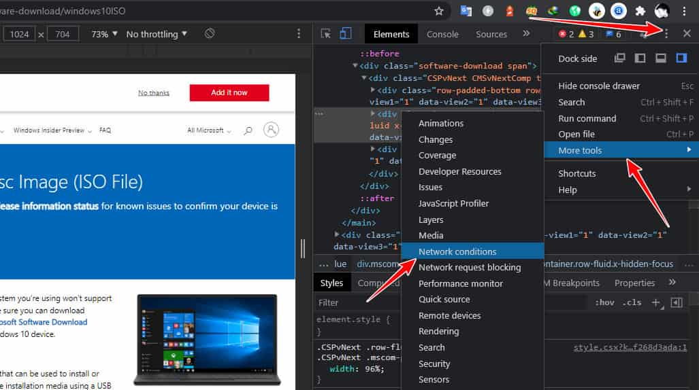Switch to the Console tab
Viewport: 699px width, 390px height.
(x=442, y=34)
